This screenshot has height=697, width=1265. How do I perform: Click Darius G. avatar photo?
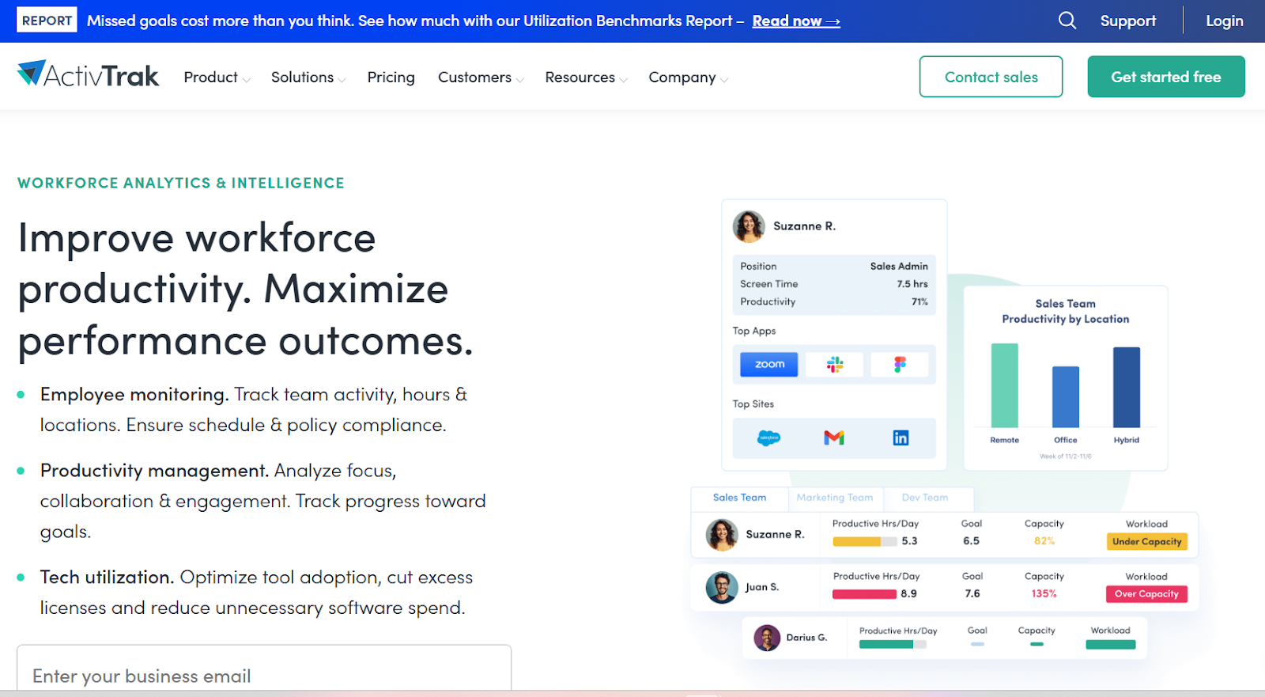tap(767, 638)
